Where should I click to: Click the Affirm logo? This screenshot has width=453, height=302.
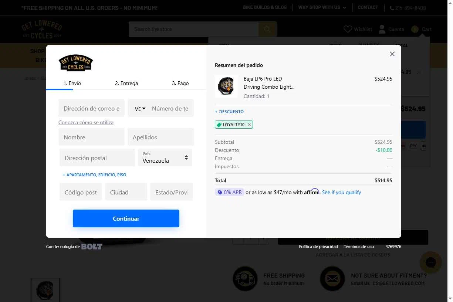click(x=311, y=192)
